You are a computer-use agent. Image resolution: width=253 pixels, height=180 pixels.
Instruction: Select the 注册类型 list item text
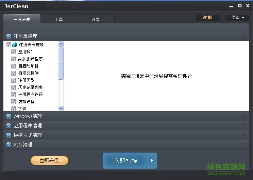[26, 80]
